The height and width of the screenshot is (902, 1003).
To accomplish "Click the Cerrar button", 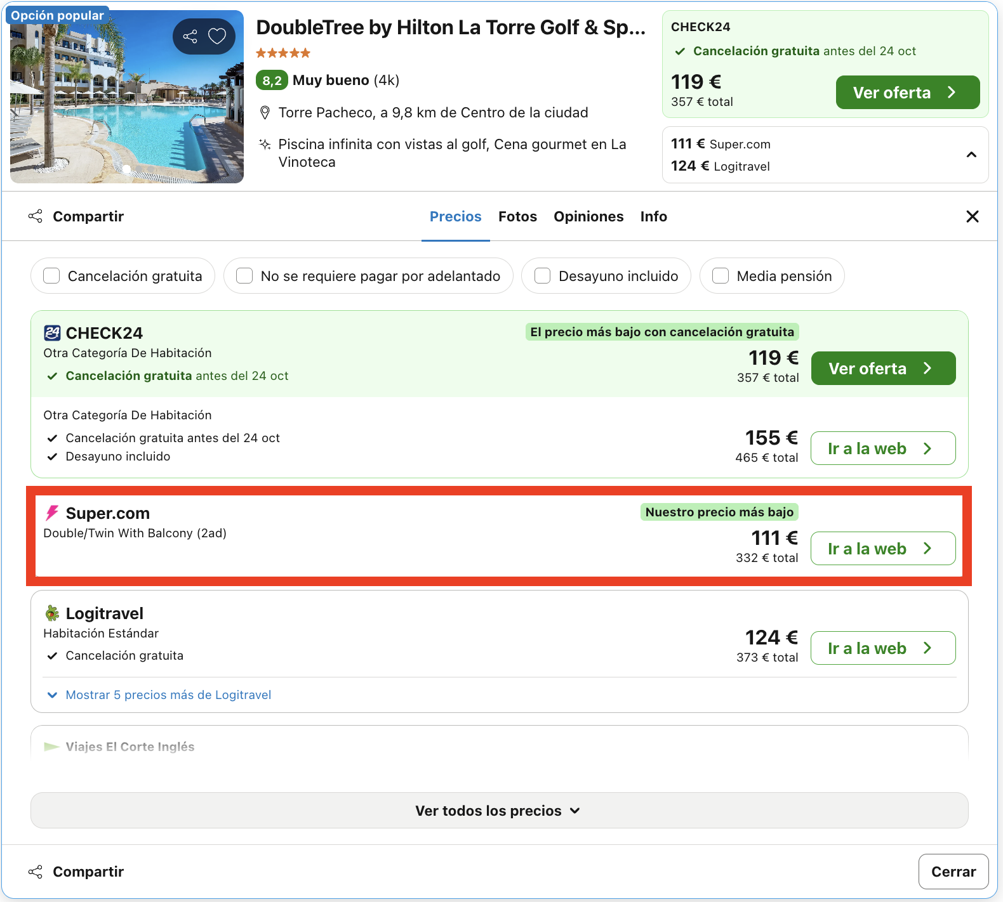I will pyautogui.click(x=953, y=872).
